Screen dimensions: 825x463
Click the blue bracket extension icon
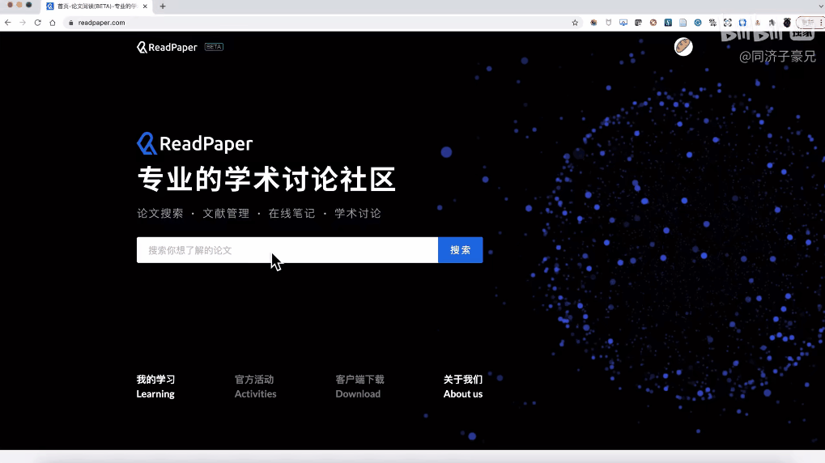[742, 23]
